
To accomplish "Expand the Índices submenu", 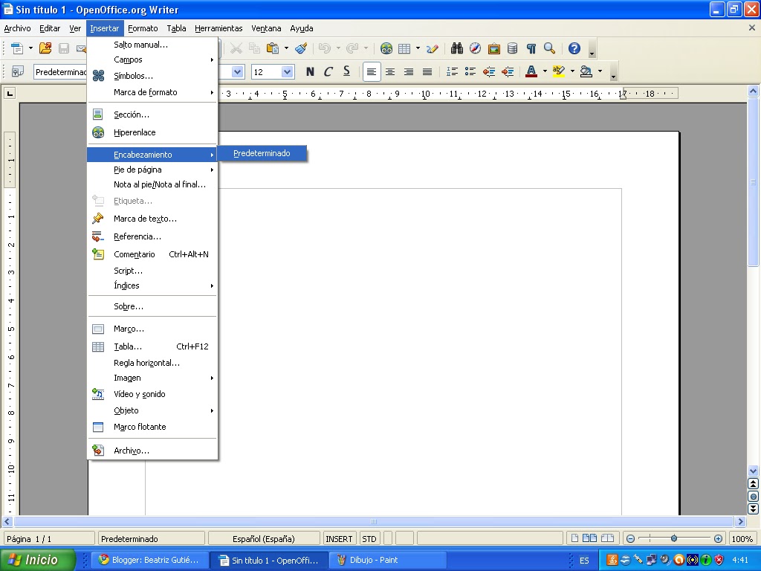I will (152, 285).
